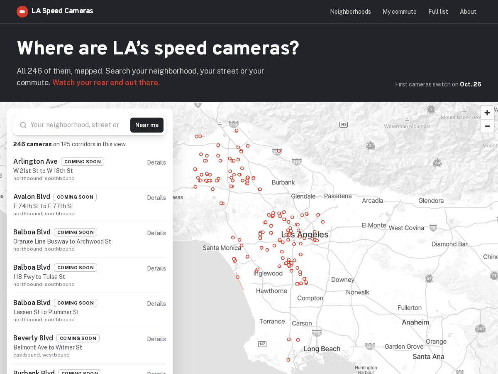Open My commute in navigation
This screenshot has height=374, width=498.
click(400, 12)
